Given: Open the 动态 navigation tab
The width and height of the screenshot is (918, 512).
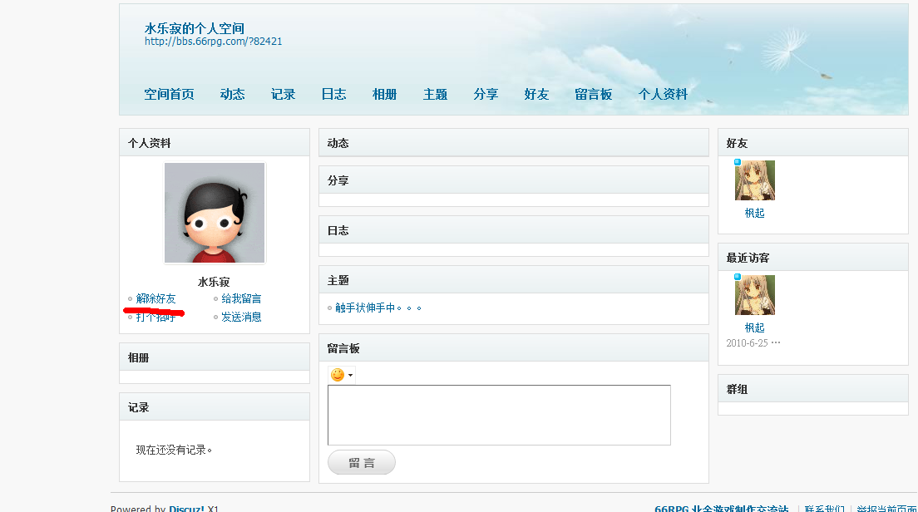Looking at the screenshot, I should tap(233, 94).
